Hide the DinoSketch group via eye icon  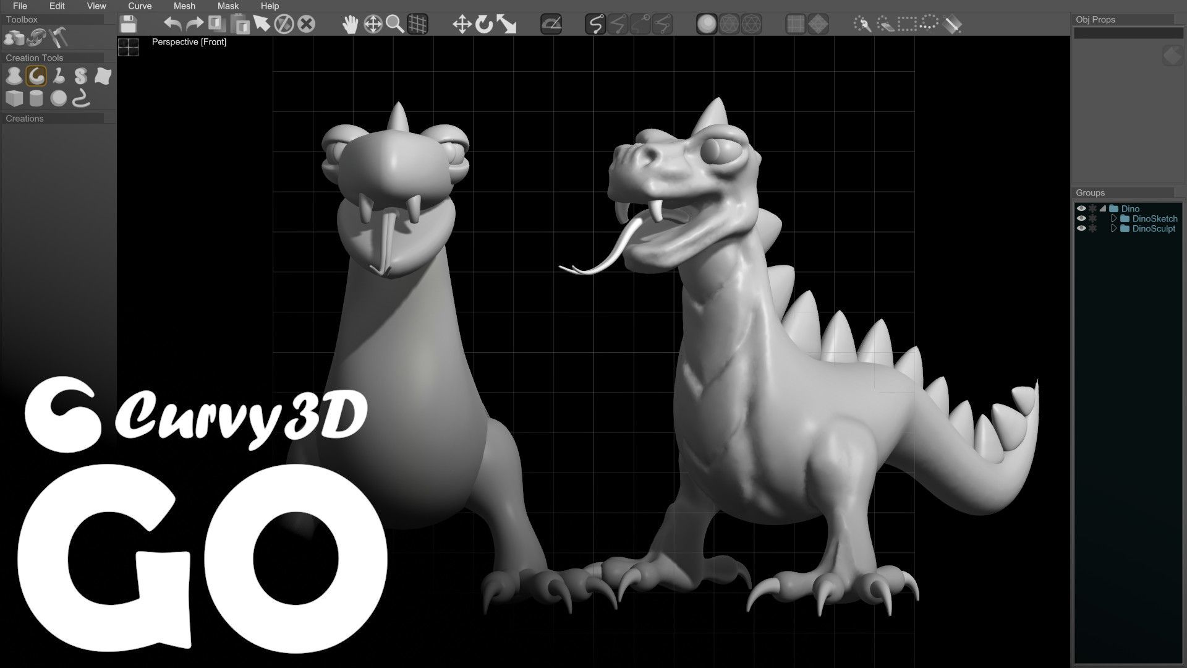click(1081, 218)
